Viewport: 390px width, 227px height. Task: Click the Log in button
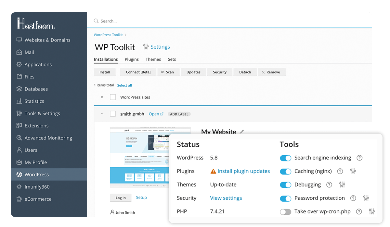(x=121, y=198)
